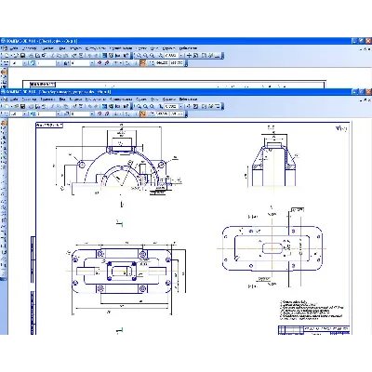Open the first text menu in front window menu bar
372x372 pixels.
point(14,100)
